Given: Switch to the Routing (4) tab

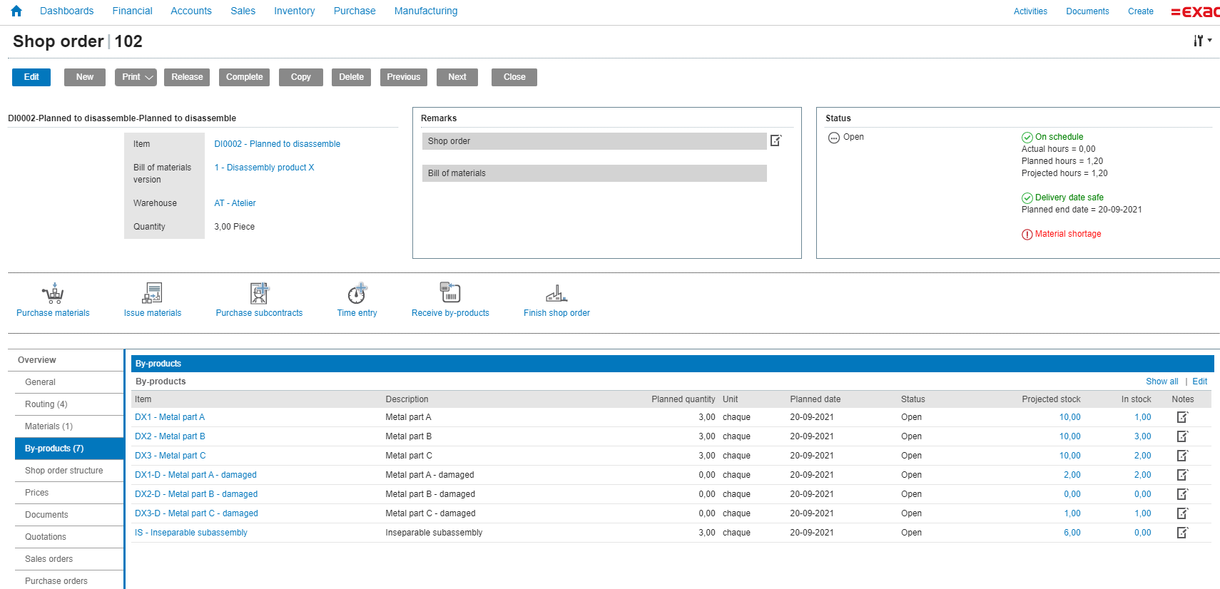Looking at the screenshot, I should (46, 404).
